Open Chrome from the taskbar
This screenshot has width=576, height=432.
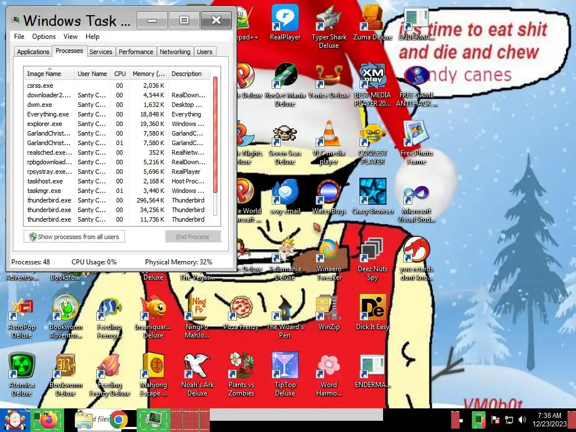click(x=118, y=420)
